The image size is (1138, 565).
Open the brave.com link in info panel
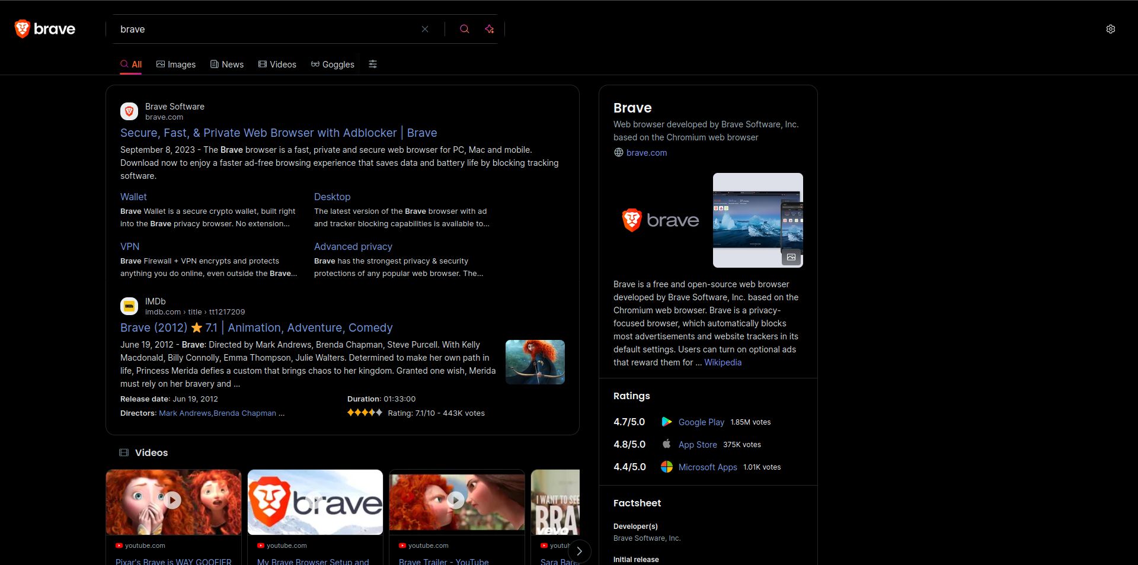(x=647, y=152)
